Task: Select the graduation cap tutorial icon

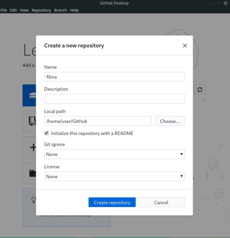Action: (32, 95)
